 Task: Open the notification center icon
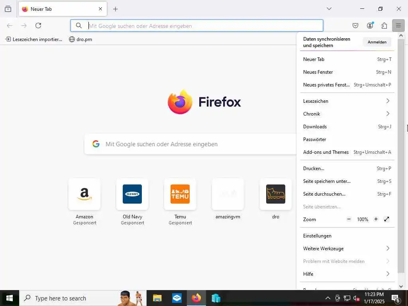396,298
